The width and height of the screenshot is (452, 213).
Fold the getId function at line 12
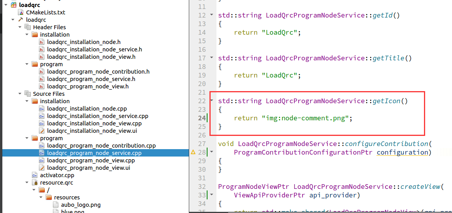click(212, 15)
